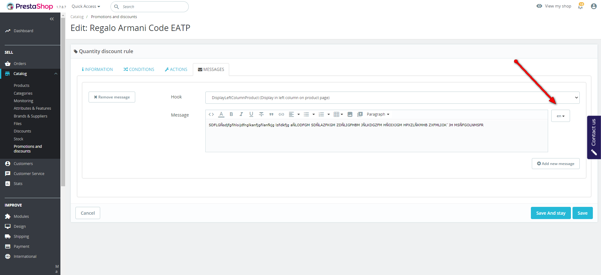Switch to the Information tab
This screenshot has height=275, width=601.
point(97,69)
